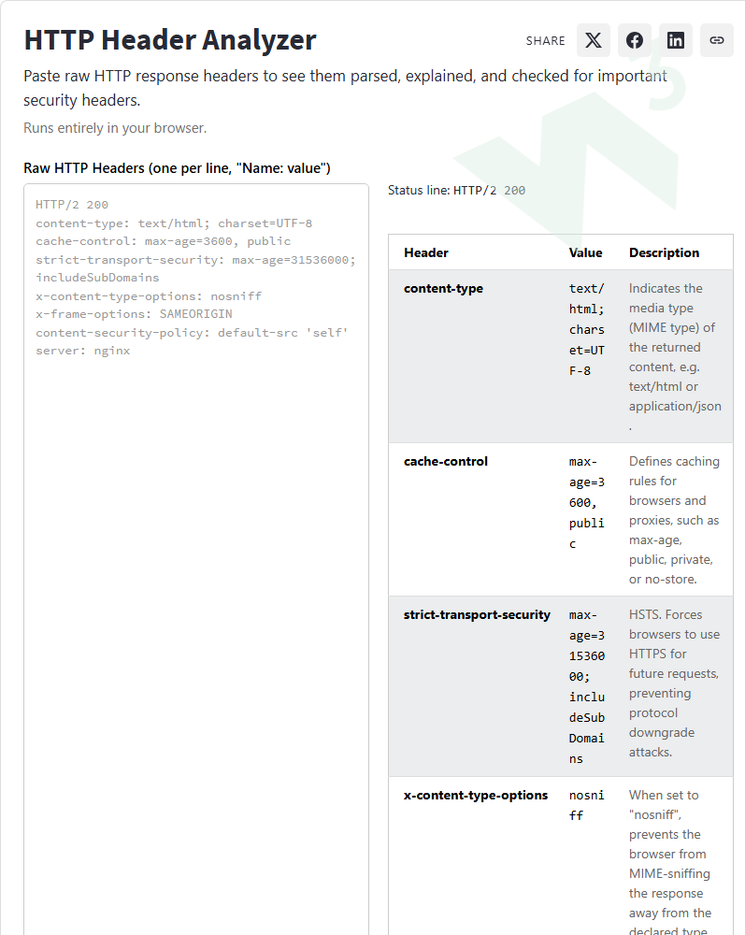Click the SHARE label
This screenshot has width=745, height=935.
[545, 40]
